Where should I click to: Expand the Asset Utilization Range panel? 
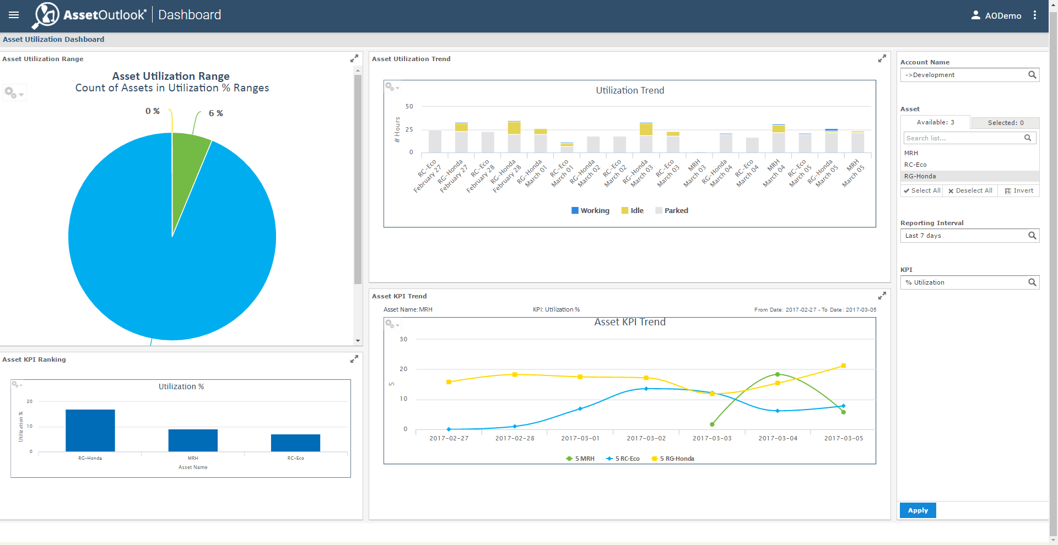click(x=354, y=59)
